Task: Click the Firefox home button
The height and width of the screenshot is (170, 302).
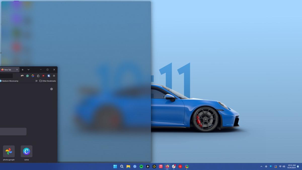Action: pyautogui.click(x=38, y=76)
